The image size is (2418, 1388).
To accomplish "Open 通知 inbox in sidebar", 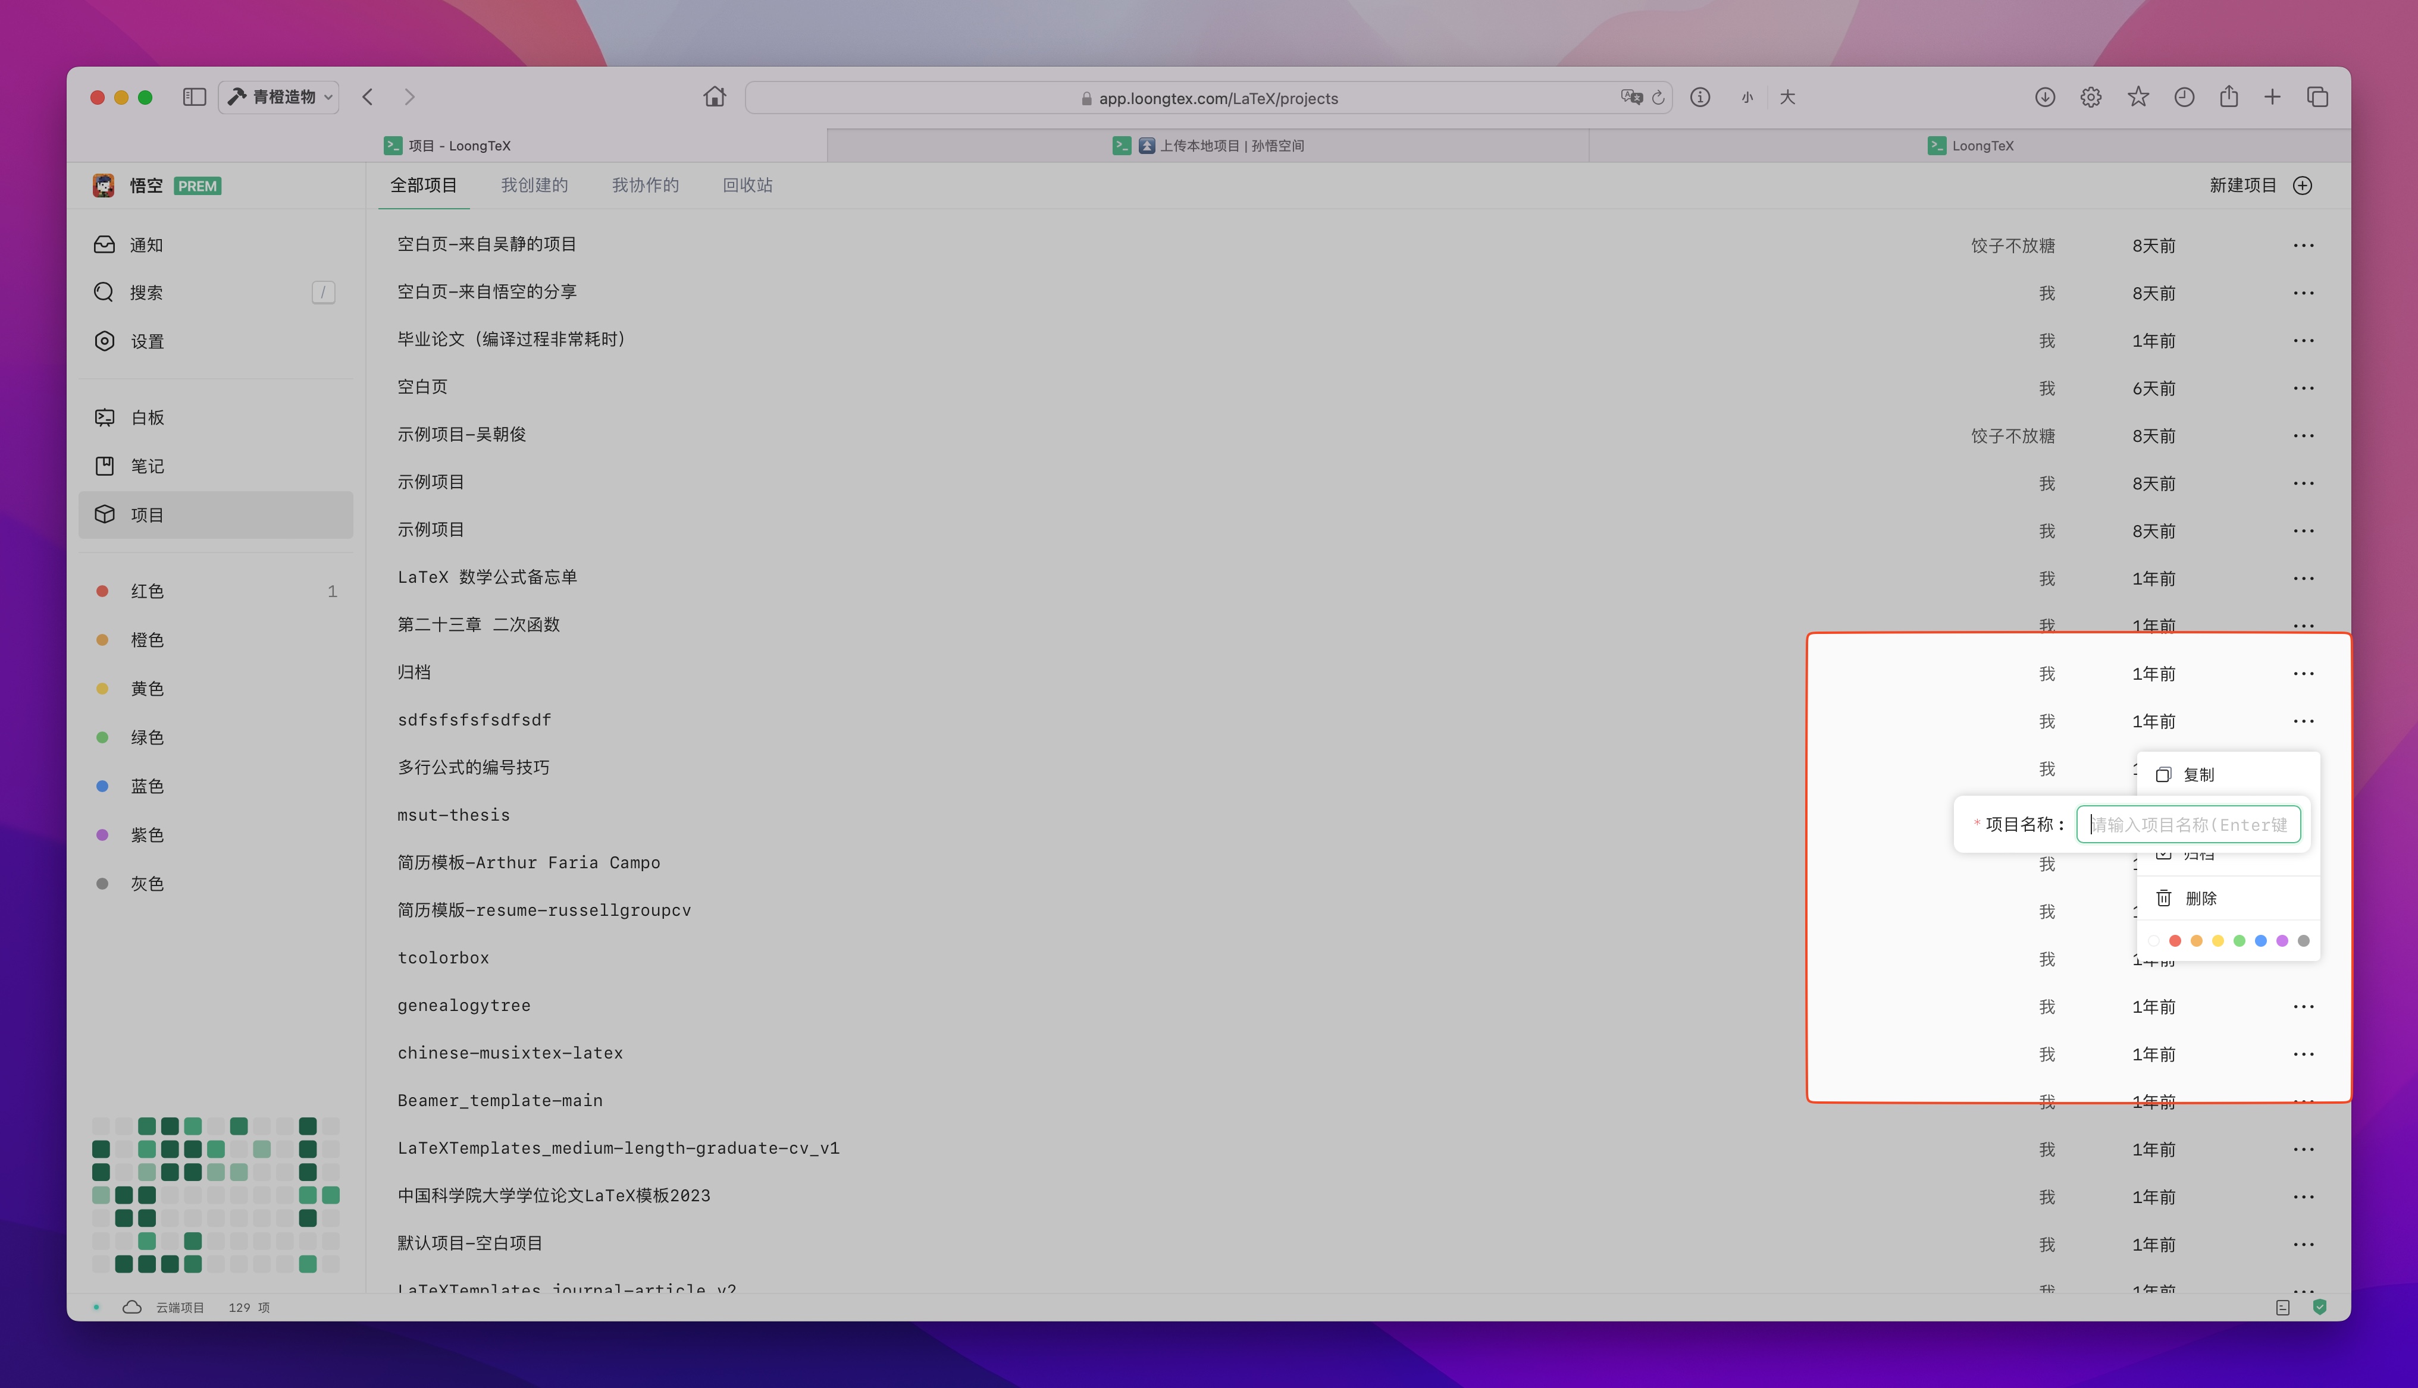I will (x=145, y=245).
